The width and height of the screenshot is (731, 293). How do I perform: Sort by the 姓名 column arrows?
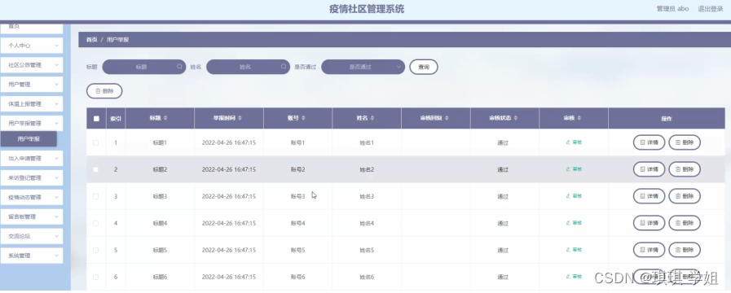click(372, 118)
